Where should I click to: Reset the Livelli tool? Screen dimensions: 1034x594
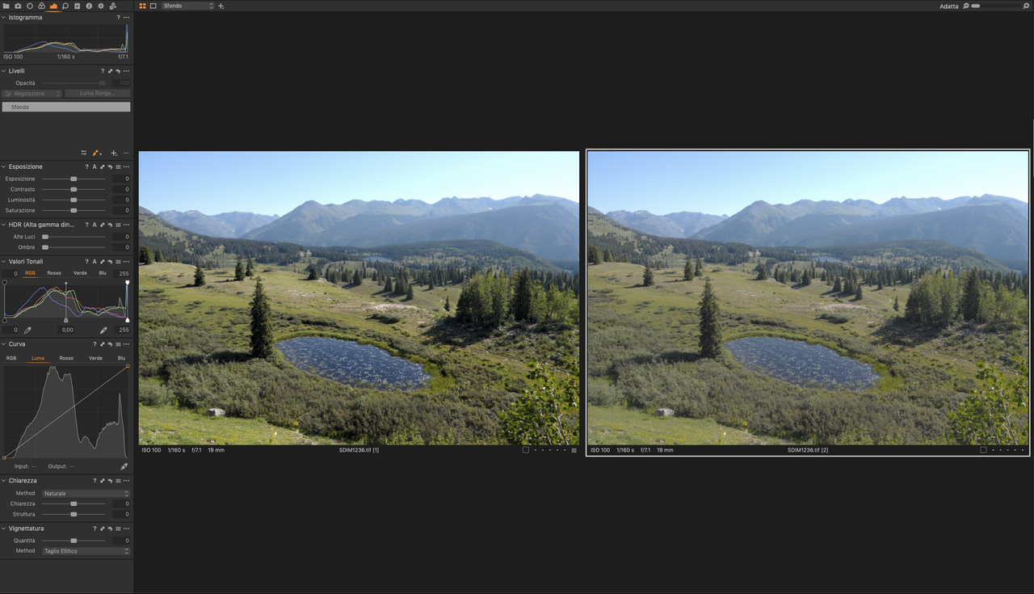click(118, 71)
